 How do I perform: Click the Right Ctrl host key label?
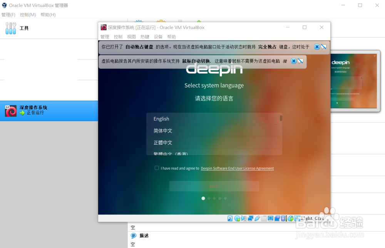313,218
